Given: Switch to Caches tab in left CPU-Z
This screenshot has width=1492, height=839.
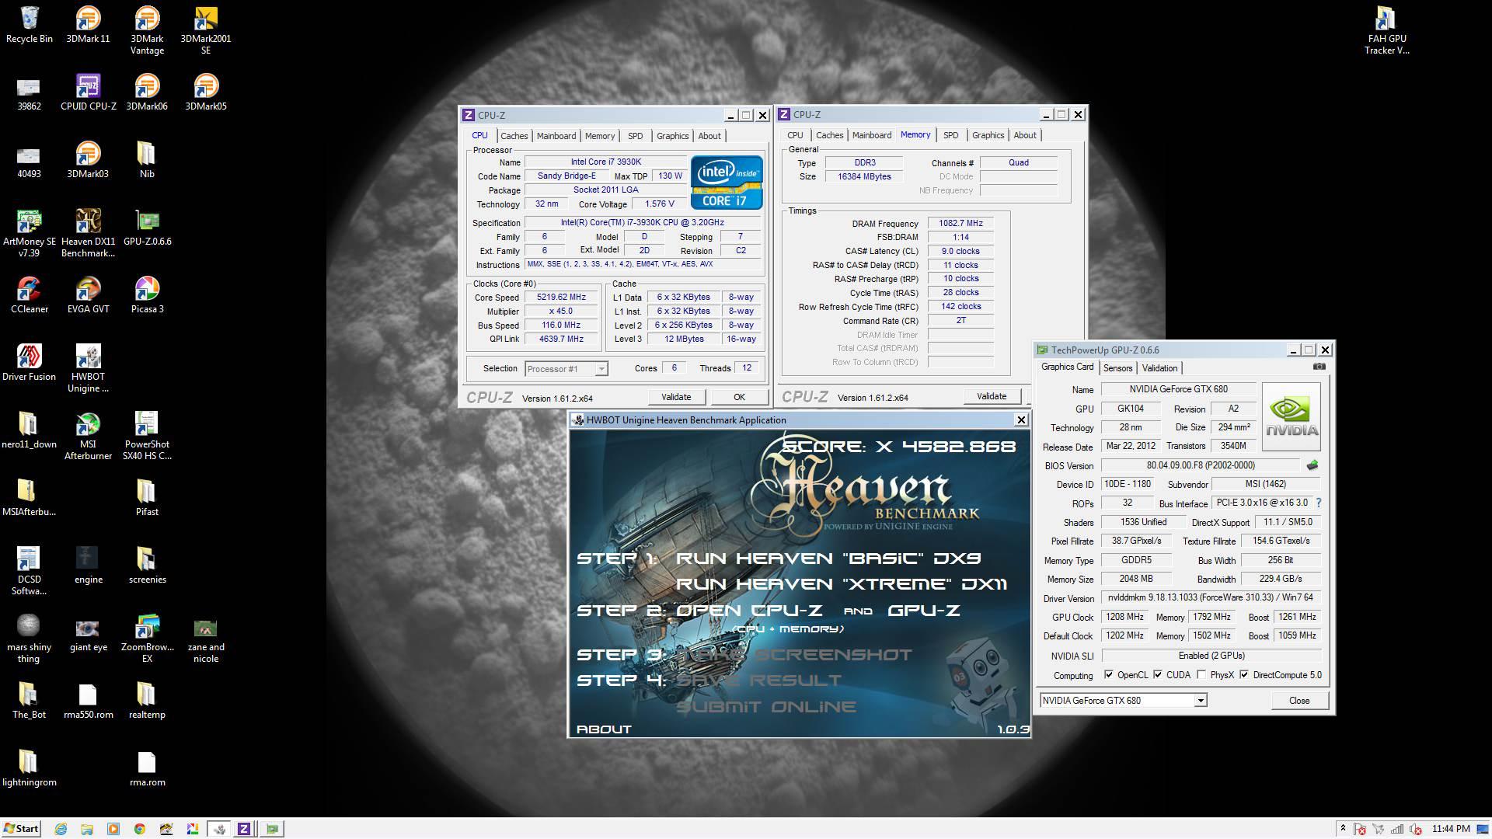Looking at the screenshot, I should [514, 136].
